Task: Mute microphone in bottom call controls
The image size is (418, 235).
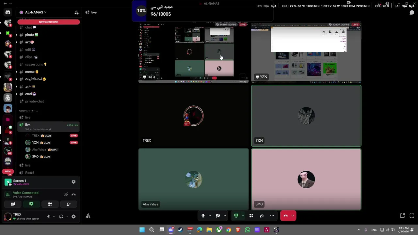Action: [203, 216]
